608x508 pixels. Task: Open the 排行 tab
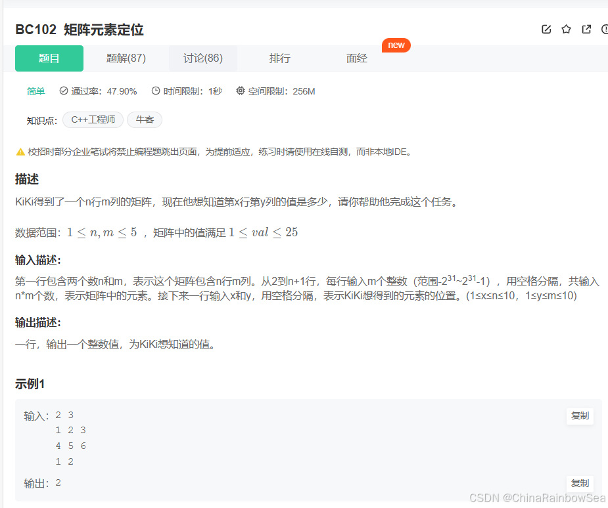(279, 58)
